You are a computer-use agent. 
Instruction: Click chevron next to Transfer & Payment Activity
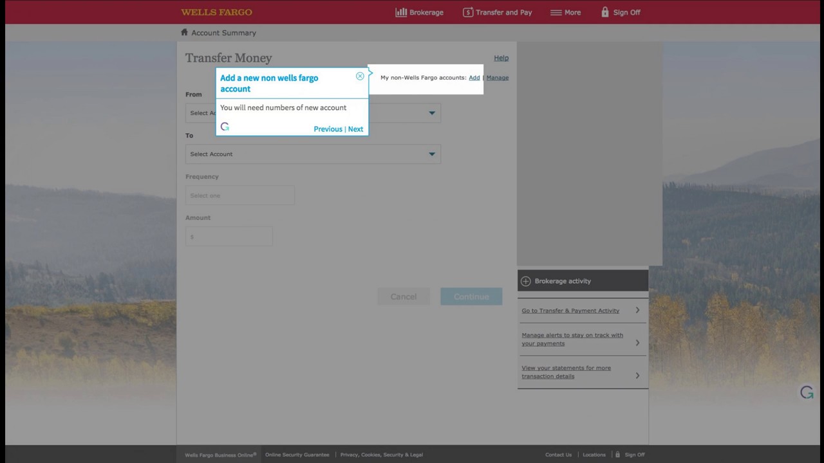(637, 310)
